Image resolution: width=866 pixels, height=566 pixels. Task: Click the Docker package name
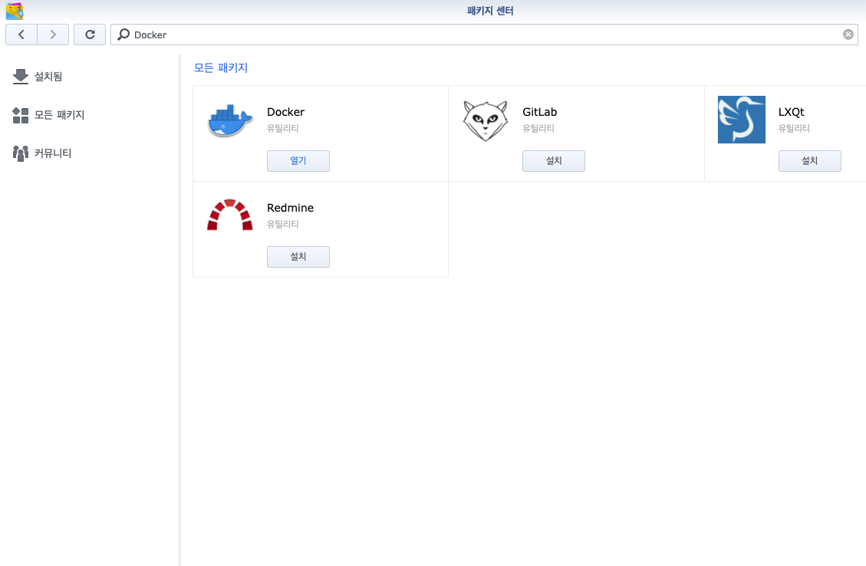click(285, 112)
